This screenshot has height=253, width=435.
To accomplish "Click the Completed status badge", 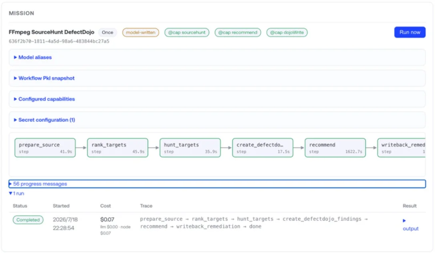I will coord(28,220).
